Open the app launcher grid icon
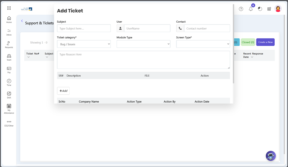The height and width of the screenshot is (167, 288). 9,8
